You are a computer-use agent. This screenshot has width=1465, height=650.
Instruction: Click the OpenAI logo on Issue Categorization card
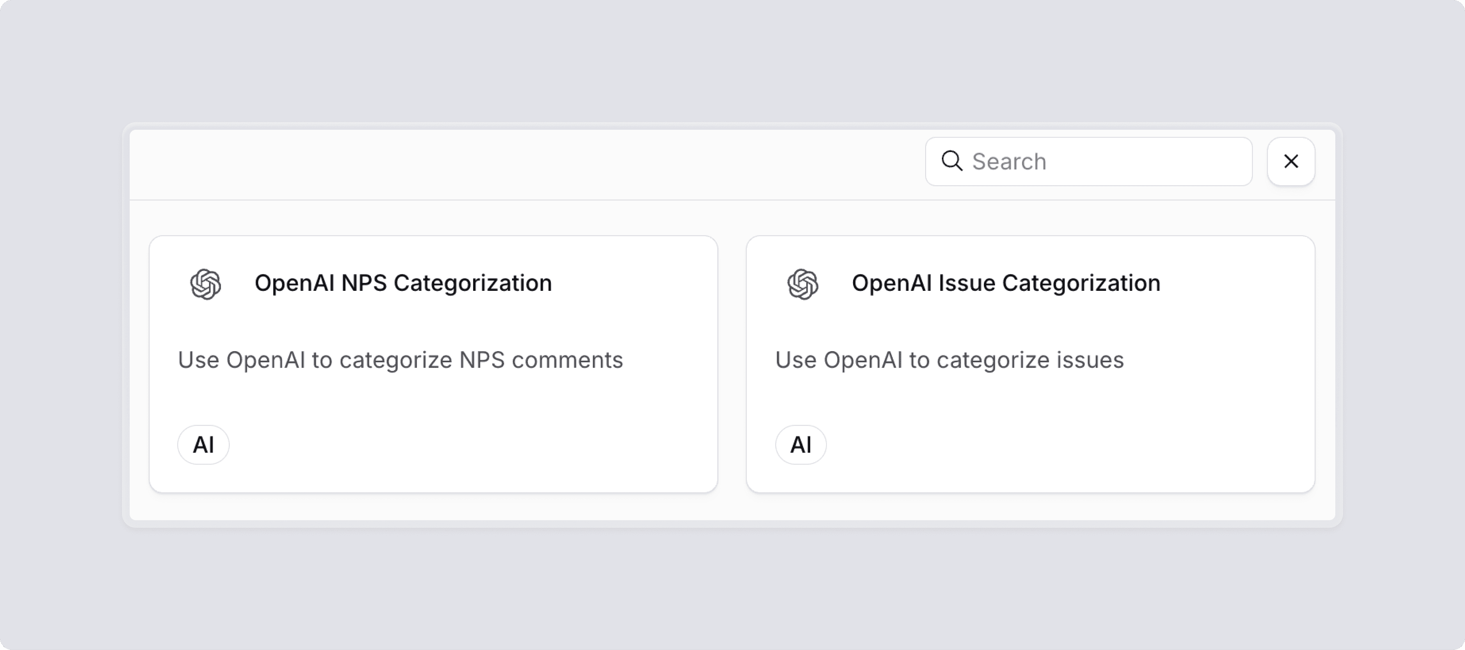803,284
